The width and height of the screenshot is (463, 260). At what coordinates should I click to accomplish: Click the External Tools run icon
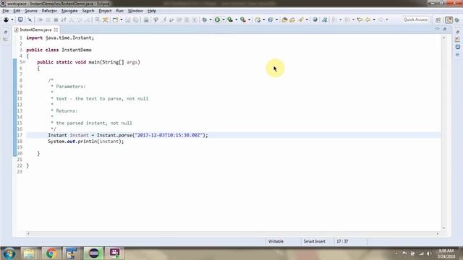pos(243,19)
